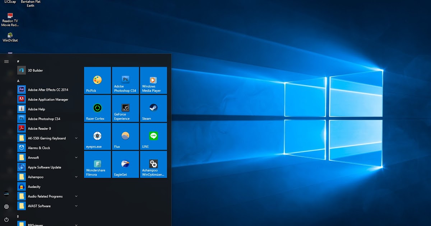This screenshot has height=226, width=431.
Task: Select the '3D Builder' text entry
Action: [x=36, y=70]
